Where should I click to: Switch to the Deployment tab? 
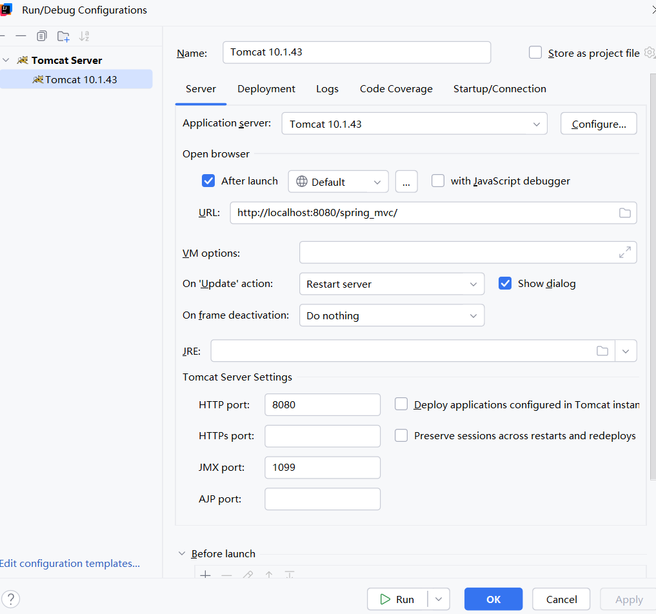click(266, 89)
